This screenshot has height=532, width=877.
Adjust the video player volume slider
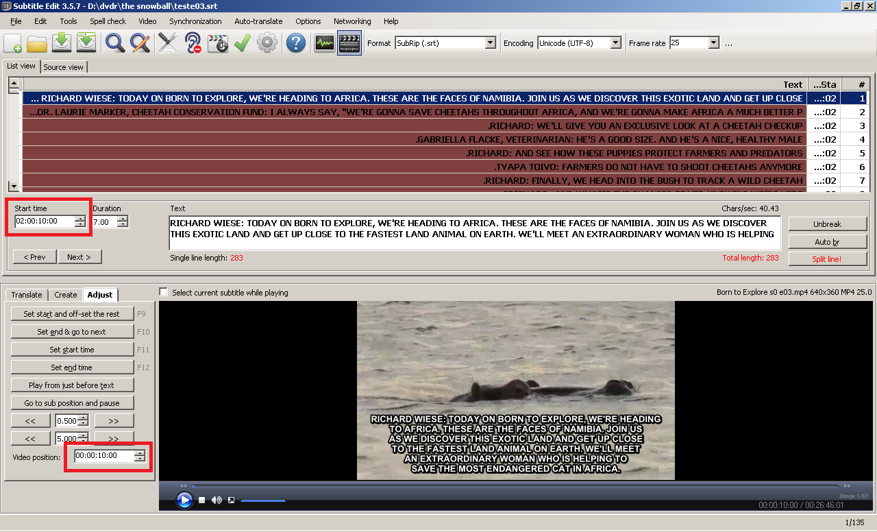[263, 500]
